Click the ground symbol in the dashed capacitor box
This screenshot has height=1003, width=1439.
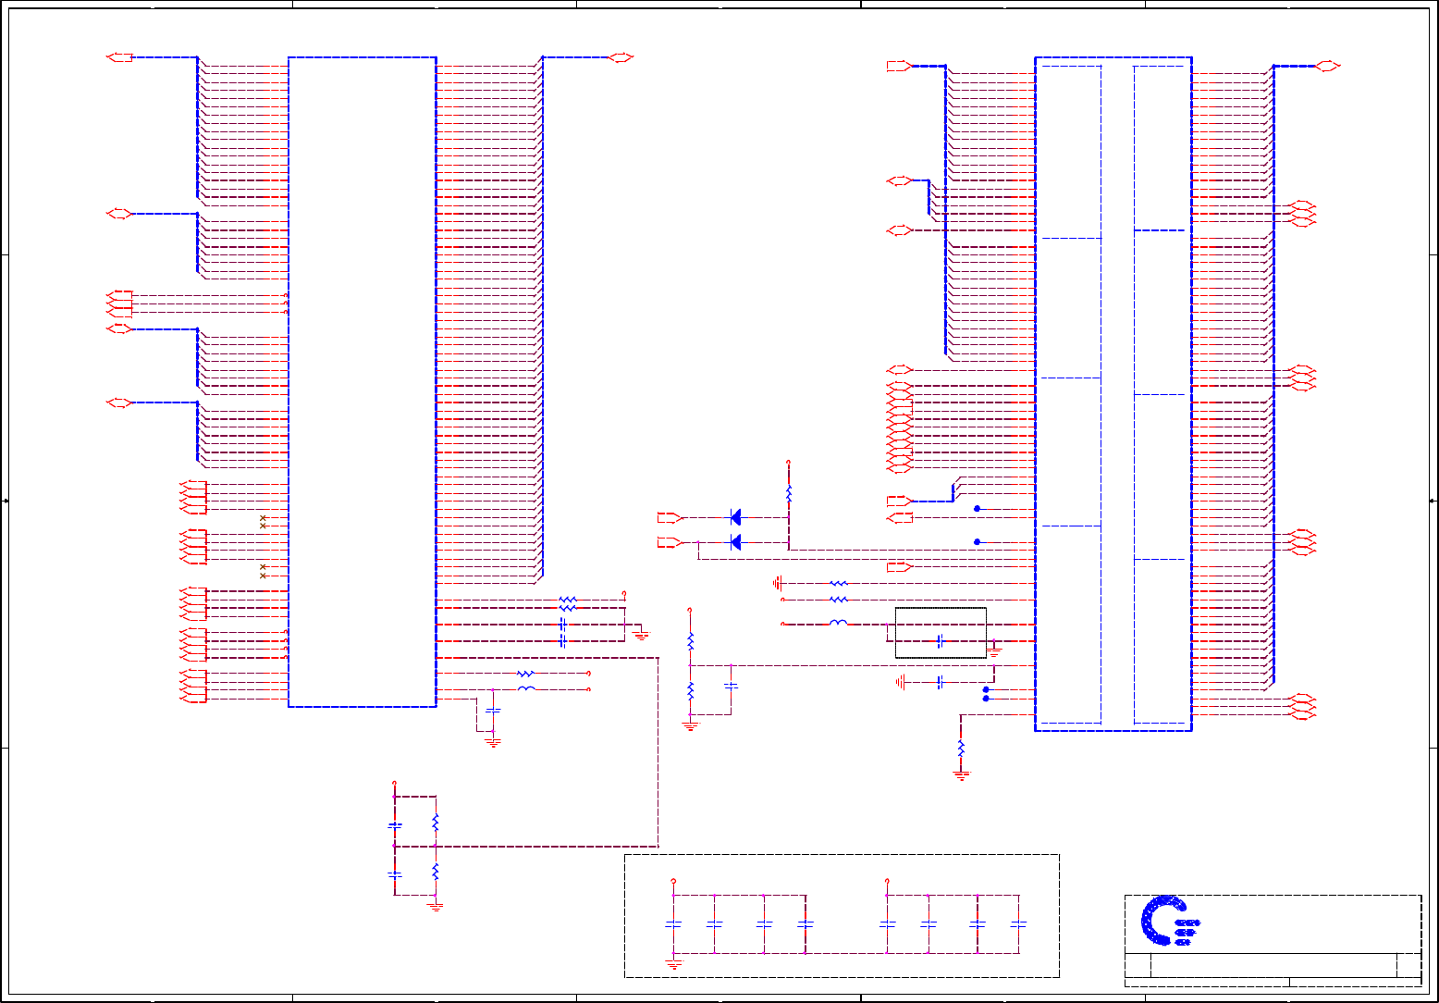click(673, 963)
